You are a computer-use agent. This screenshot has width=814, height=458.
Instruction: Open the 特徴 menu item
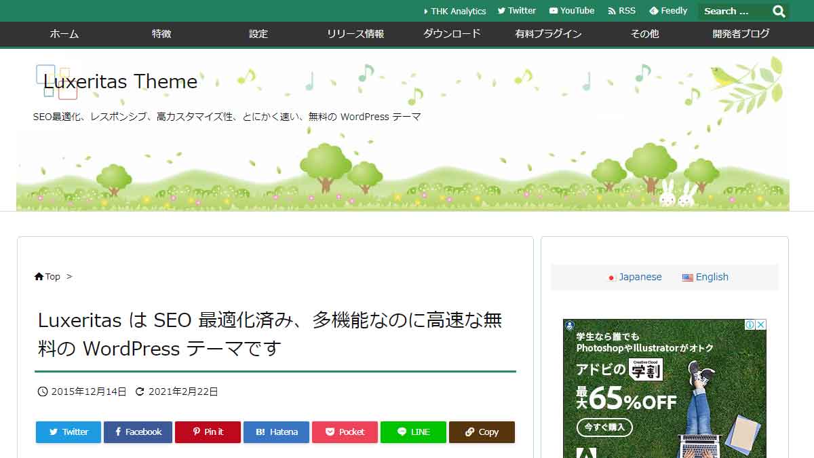(161, 34)
